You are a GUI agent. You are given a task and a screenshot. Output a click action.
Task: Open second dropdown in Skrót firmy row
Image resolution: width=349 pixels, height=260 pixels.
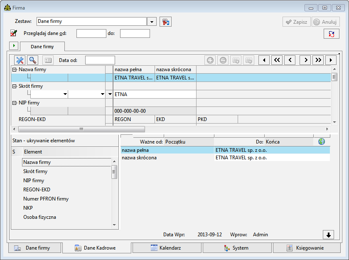tap(102, 94)
